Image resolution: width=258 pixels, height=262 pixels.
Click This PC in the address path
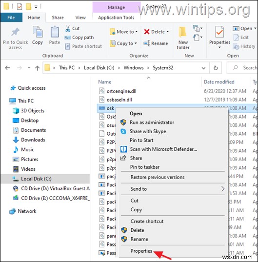pyautogui.click(x=67, y=68)
